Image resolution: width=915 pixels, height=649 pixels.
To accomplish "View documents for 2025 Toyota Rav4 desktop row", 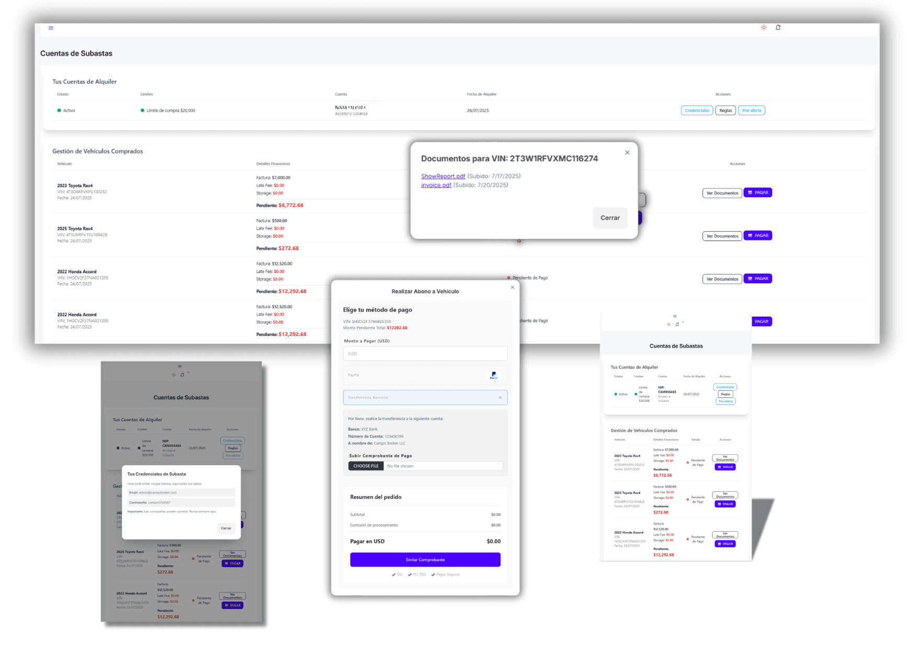I will tap(722, 236).
